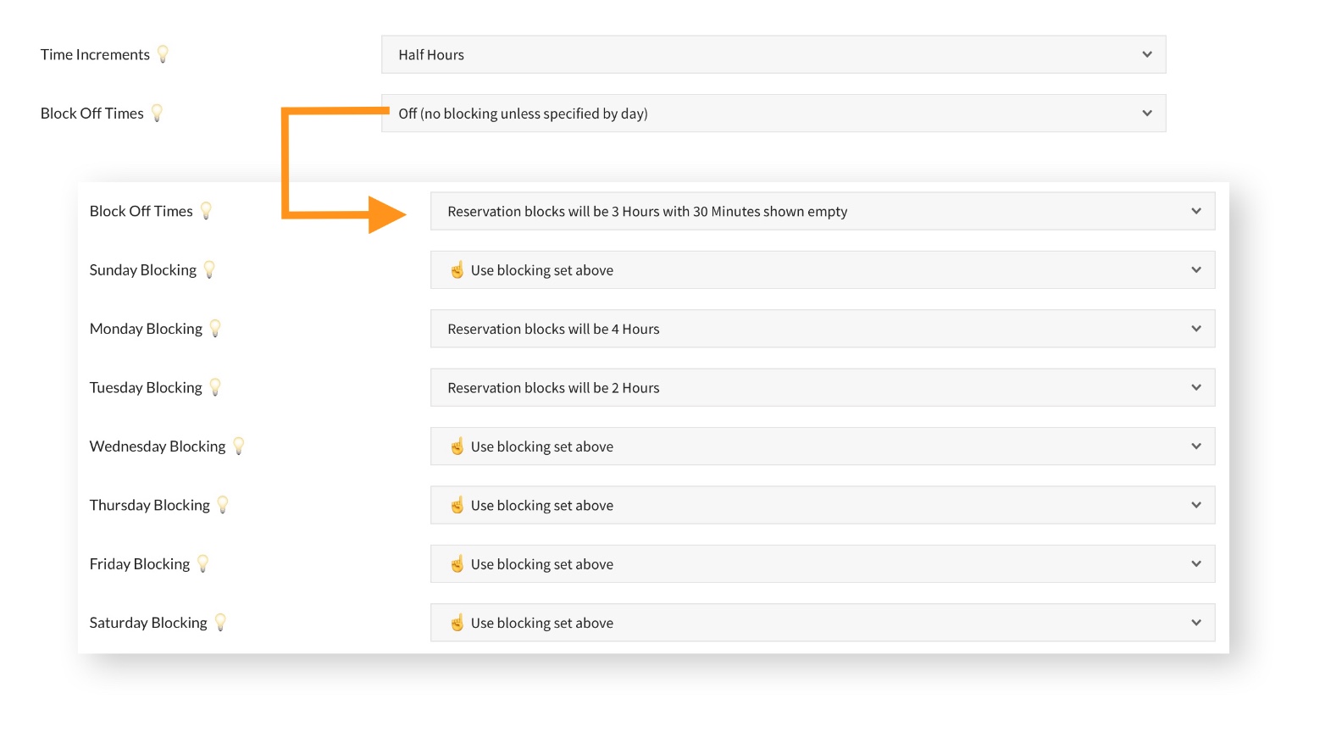1325x754 pixels.
Task: Change Monday's 'Reservation blocks will be 4 Hours' dropdown
Action: (x=822, y=329)
